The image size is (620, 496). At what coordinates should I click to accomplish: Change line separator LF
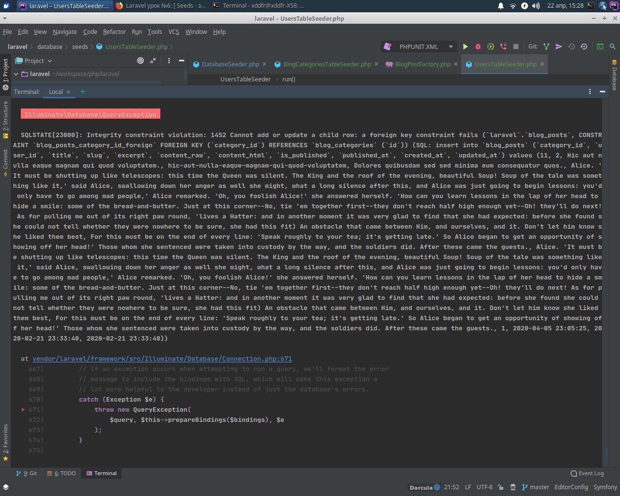[468, 487]
